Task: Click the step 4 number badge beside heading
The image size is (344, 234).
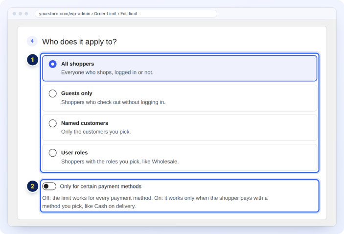Action: coord(32,41)
